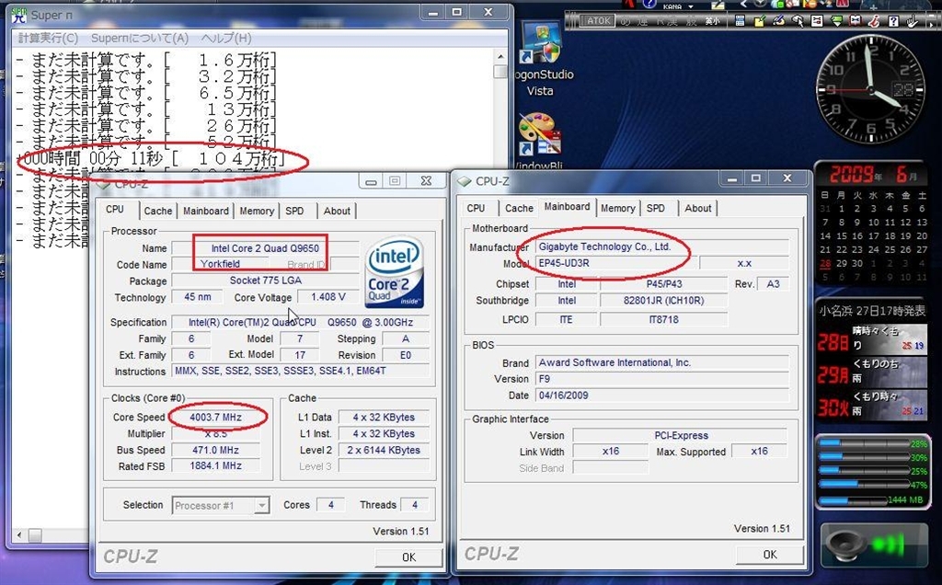Open the 計算実行(C) menu in Super π
Image resolution: width=942 pixels, height=585 pixels.
tap(48, 38)
